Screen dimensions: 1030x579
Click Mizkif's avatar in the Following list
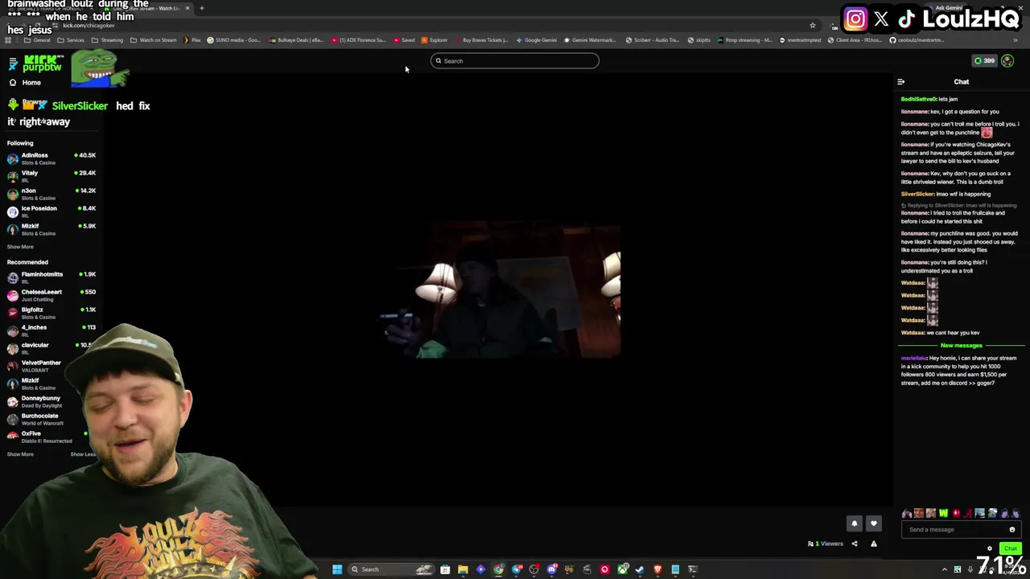tap(13, 229)
